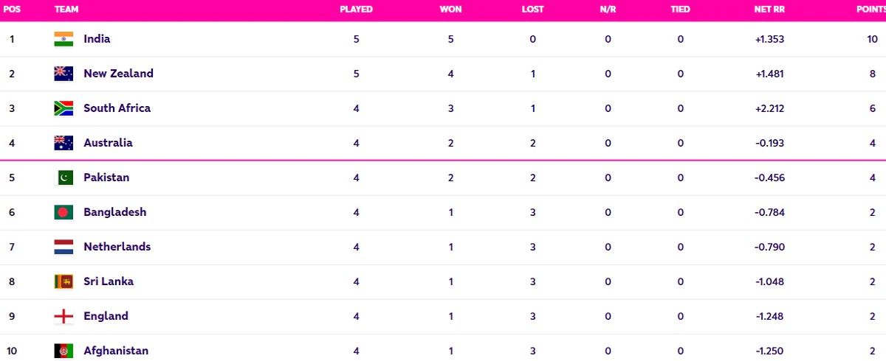The image size is (886, 361).
Task: Select the South Africa team name
Action: (x=117, y=108)
